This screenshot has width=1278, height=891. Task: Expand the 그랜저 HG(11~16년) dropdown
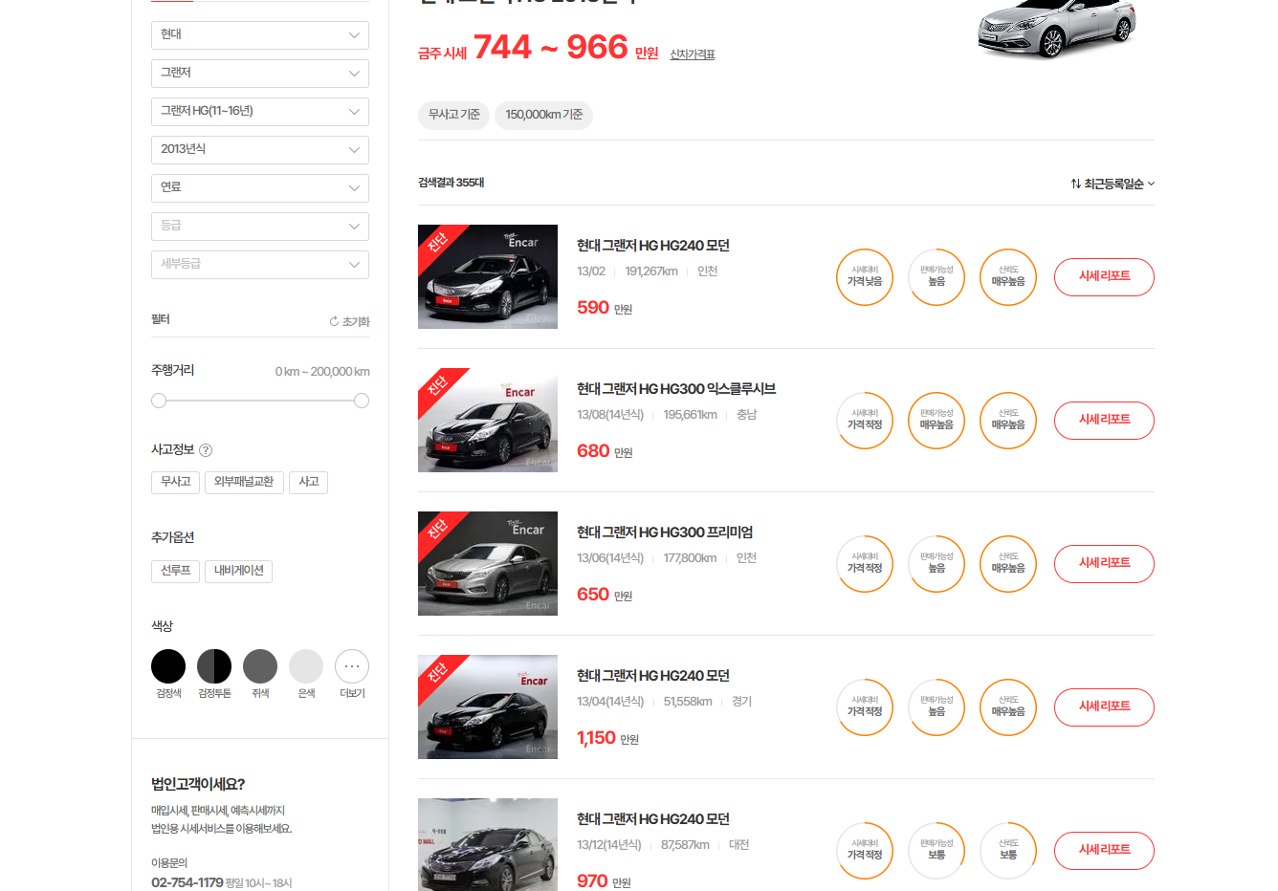pos(259,112)
